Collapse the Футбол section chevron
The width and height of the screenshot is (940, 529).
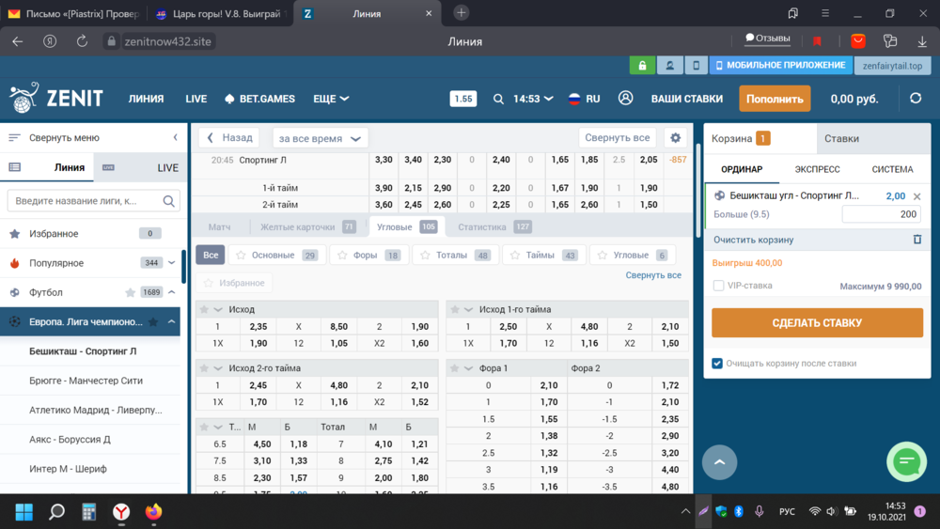[x=171, y=292]
